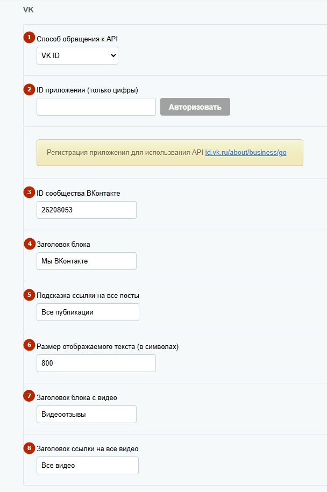Click the red number 8 badge

click(29, 448)
